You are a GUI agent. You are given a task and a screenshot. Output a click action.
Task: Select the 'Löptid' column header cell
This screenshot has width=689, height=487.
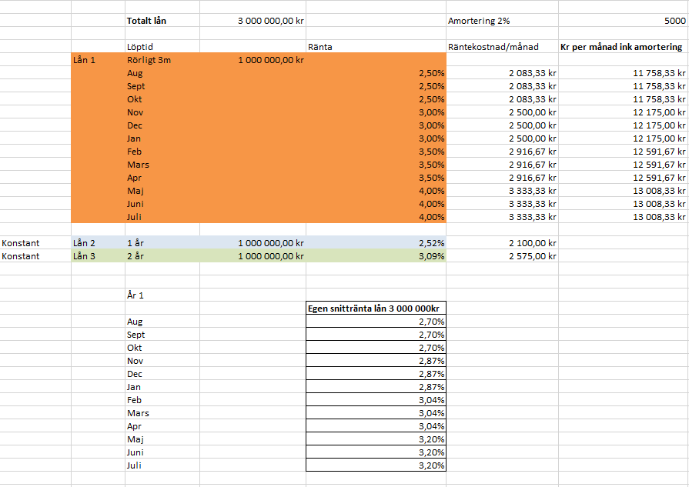coord(139,47)
